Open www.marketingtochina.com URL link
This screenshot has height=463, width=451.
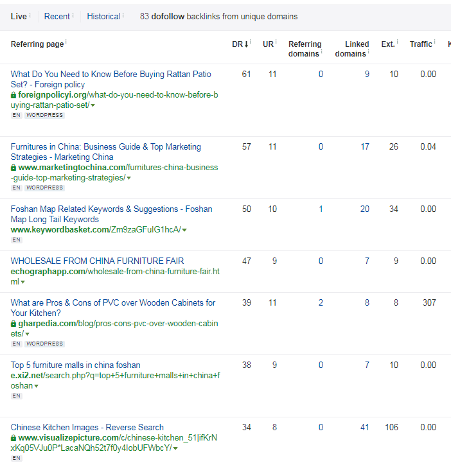coord(114,173)
